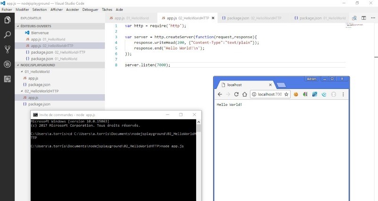Open the Explorer view in activity bar
The height and width of the screenshot is (201, 378).
[7, 20]
